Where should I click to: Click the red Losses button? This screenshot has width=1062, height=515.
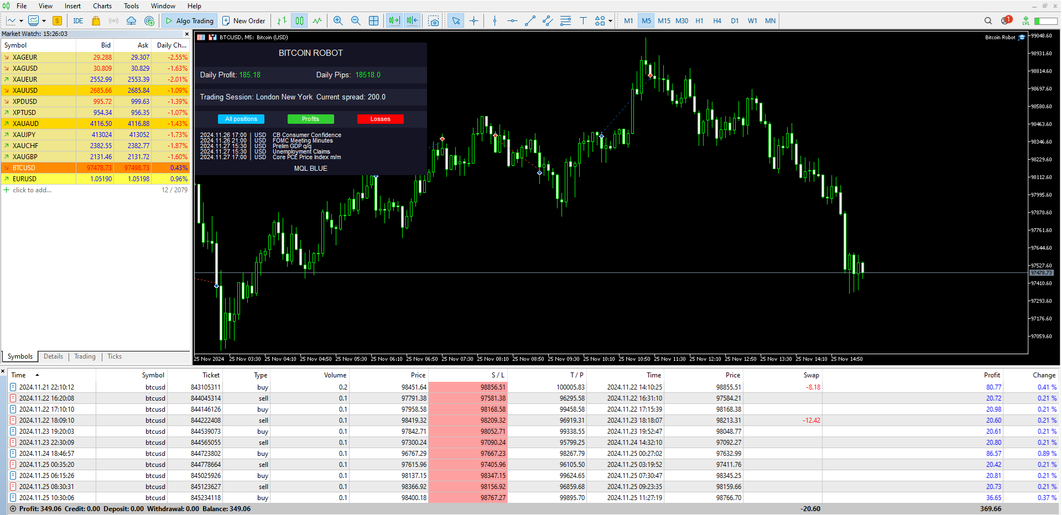380,119
